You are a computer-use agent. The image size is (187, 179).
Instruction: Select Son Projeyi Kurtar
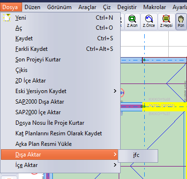pos(61,60)
